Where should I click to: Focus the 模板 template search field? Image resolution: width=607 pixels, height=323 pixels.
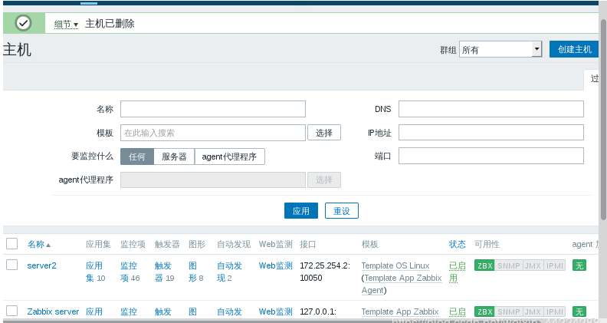coord(213,133)
